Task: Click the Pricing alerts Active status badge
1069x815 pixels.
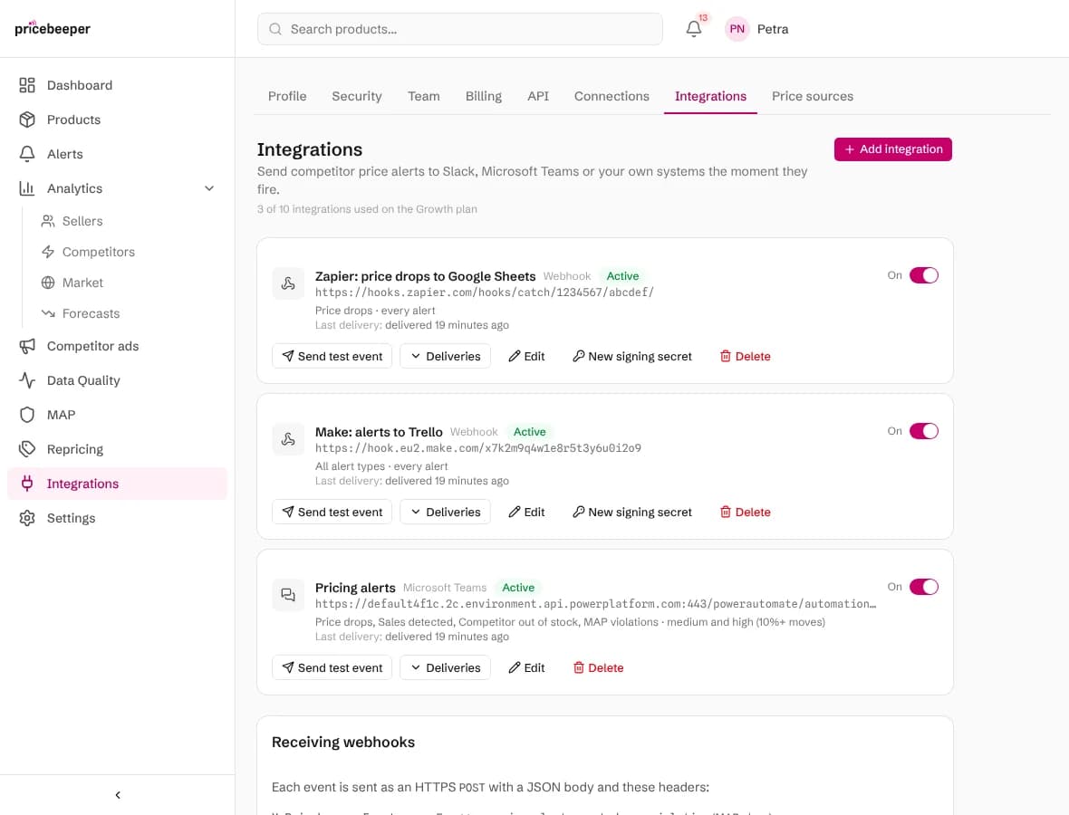Action: click(x=518, y=588)
